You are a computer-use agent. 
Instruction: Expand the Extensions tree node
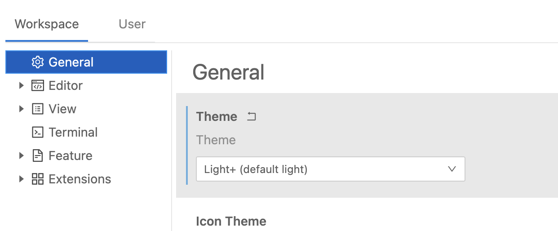[21, 179]
